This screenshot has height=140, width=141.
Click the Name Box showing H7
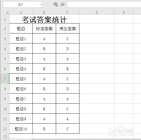22,4
